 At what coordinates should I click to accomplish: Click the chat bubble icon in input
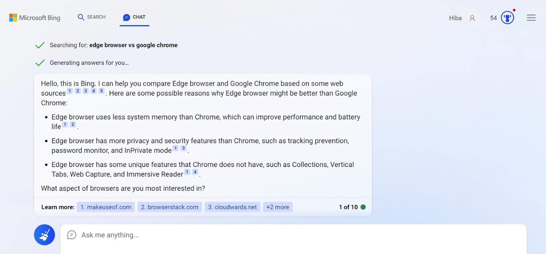(x=72, y=235)
